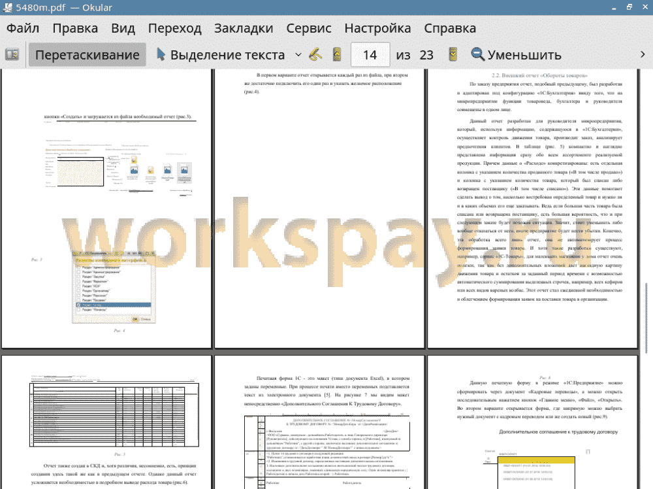Expand the hidden toolbar items chevron
The height and width of the screenshot is (489, 653).
coord(643,55)
